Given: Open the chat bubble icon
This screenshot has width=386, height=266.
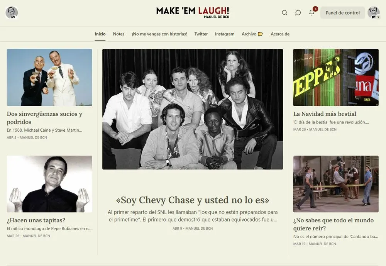Looking at the screenshot, I should (x=298, y=13).
